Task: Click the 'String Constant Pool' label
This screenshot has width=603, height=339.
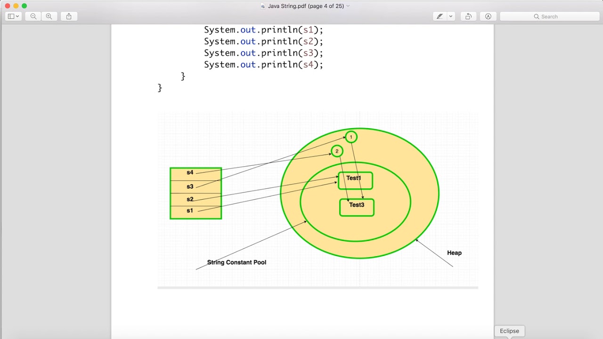Action: click(x=236, y=262)
